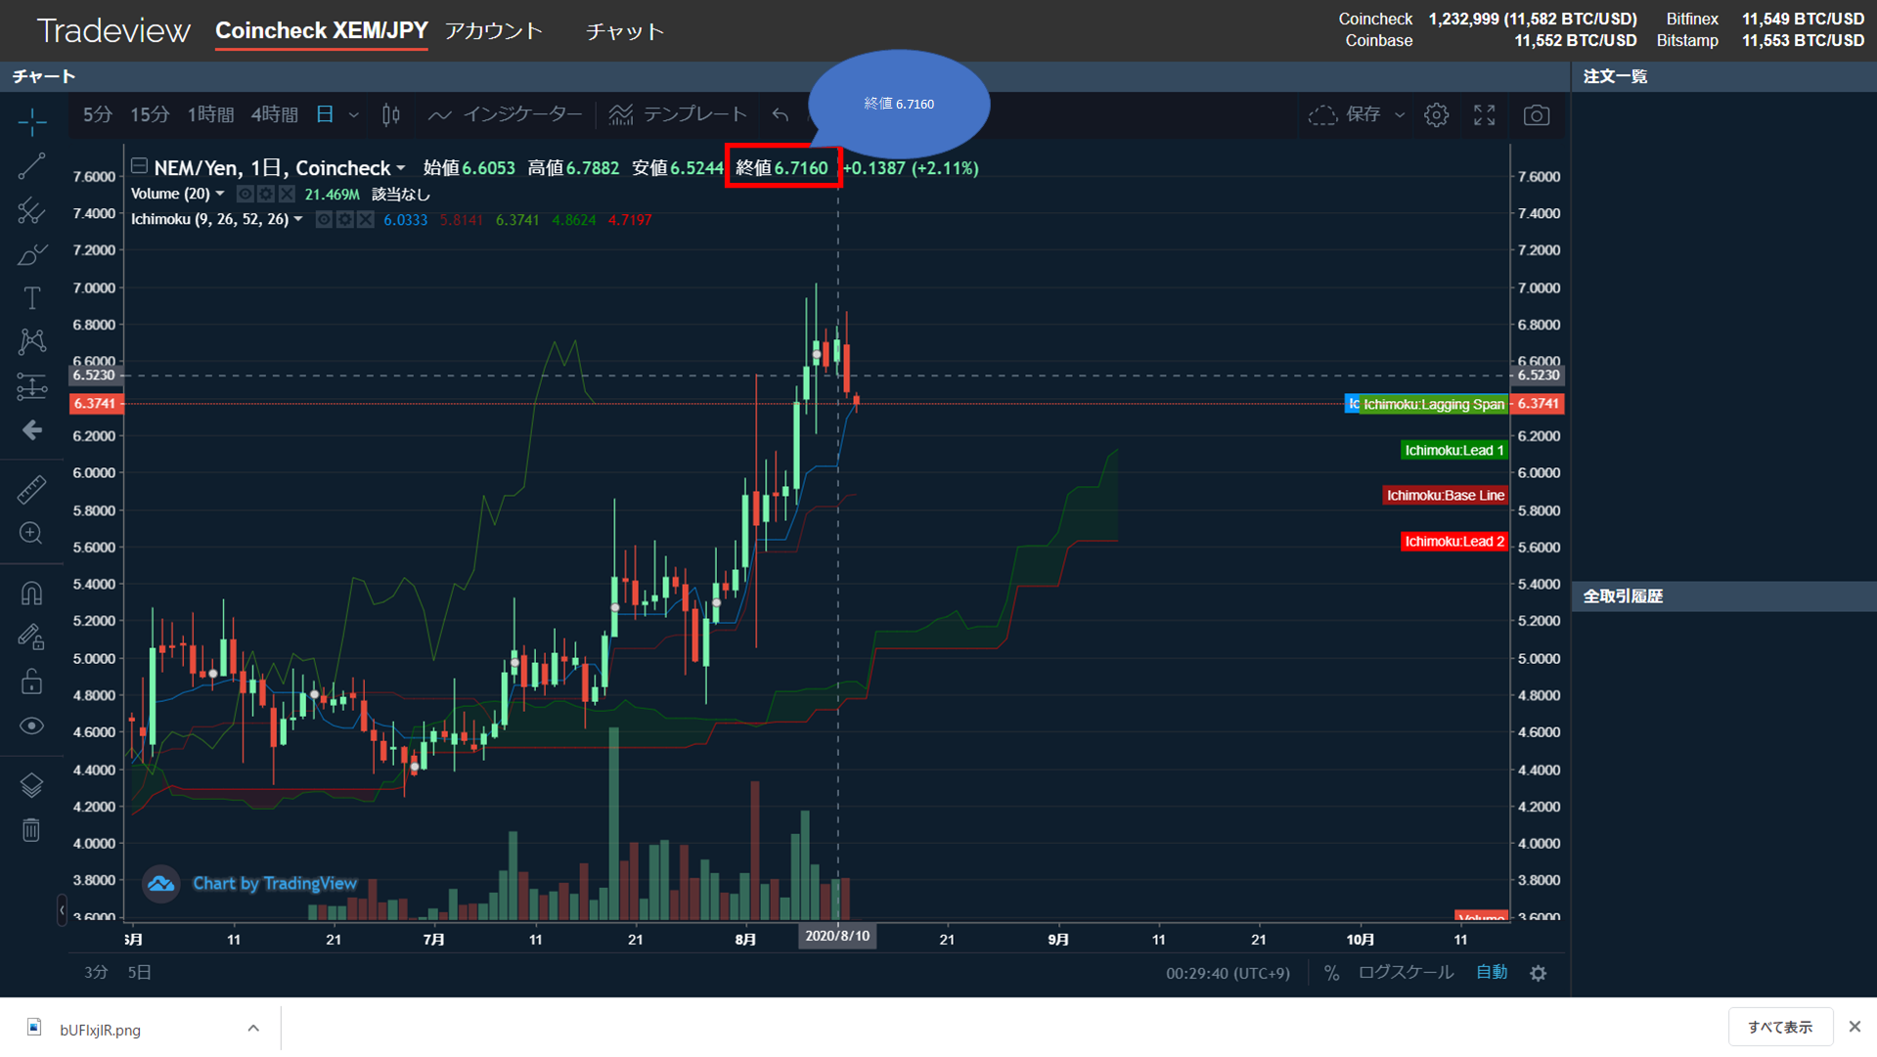Image resolution: width=1877 pixels, height=1057 pixels.
Task: Select the text annotation tool
Action: tap(32, 297)
